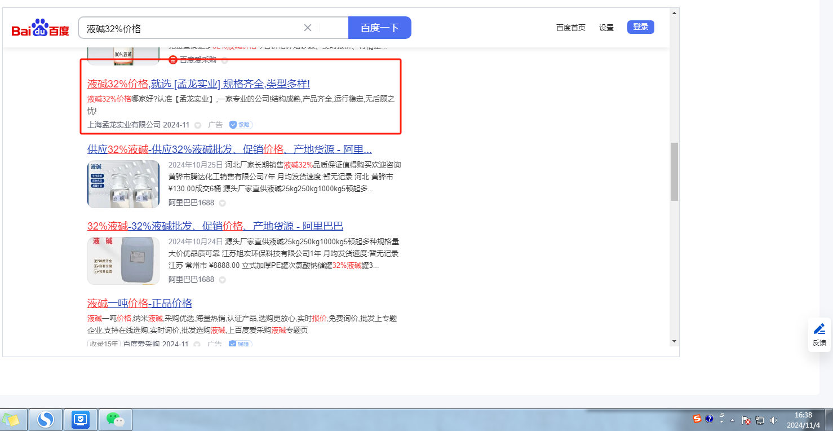Click the 保障 shield badge on 孟龙实业 ad
The width and height of the screenshot is (833, 431).
pos(241,125)
